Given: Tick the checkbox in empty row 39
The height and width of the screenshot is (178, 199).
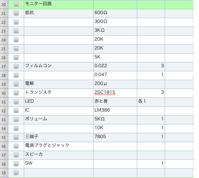Looking at the screenshot, I should (16, 173).
